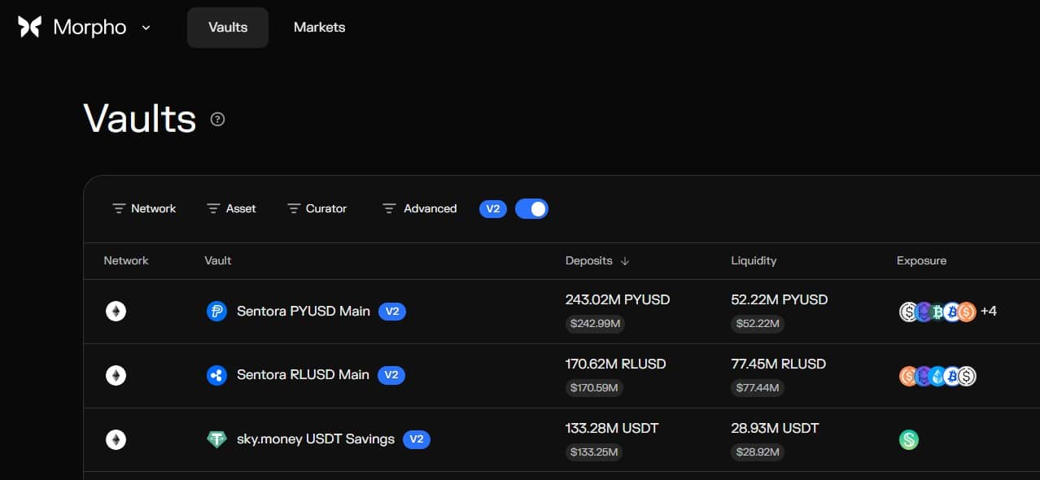Click last orange exposure icon in PYUSD row
Screen dimensions: 1040x480
coord(966,312)
